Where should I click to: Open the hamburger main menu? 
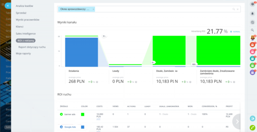click(x=3, y=4)
